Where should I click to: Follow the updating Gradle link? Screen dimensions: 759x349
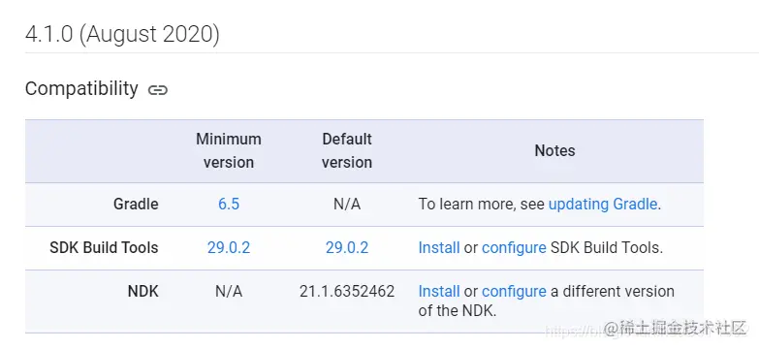[x=603, y=205]
